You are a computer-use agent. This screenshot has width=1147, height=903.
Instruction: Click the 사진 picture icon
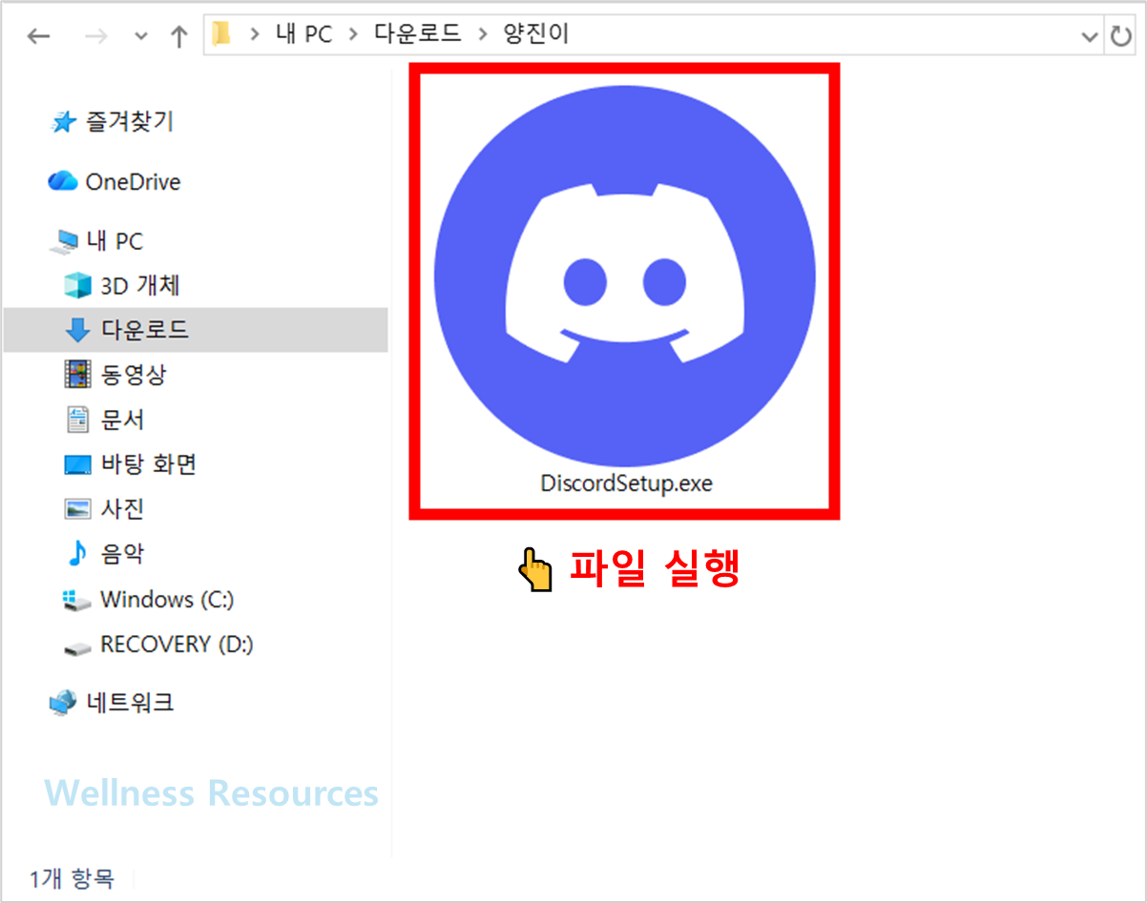pyautogui.click(x=77, y=509)
